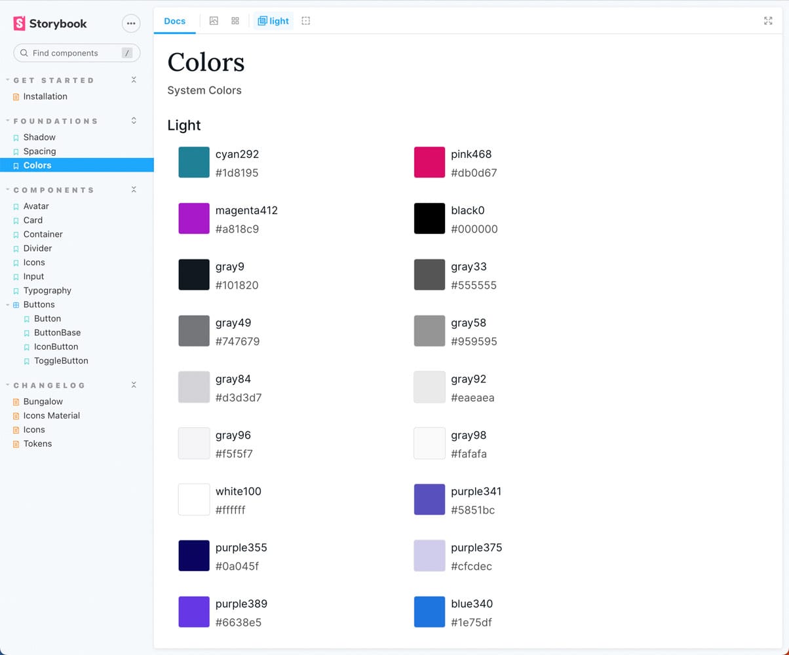Open the ToggleButton story
Screen dimensions: 789x655
coord(61,361)
